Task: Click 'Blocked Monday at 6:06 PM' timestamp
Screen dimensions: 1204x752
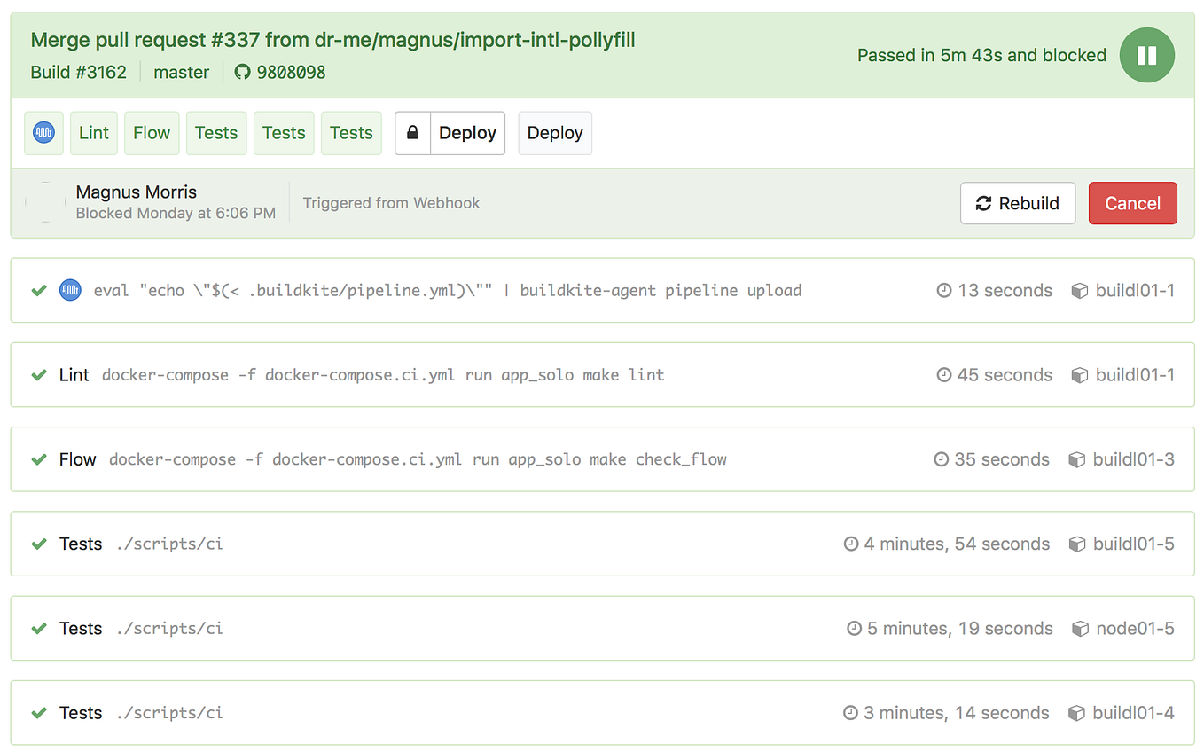Action: click(176, 213)
